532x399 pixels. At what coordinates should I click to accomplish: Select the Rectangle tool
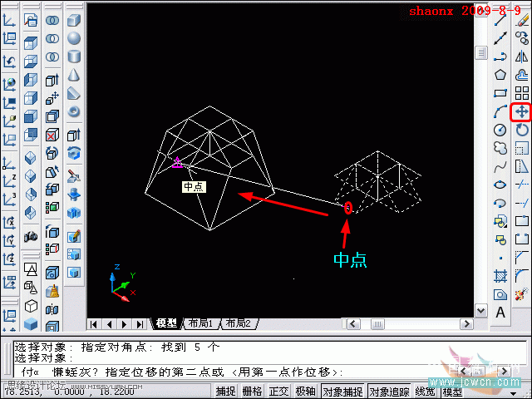[500, 93]
